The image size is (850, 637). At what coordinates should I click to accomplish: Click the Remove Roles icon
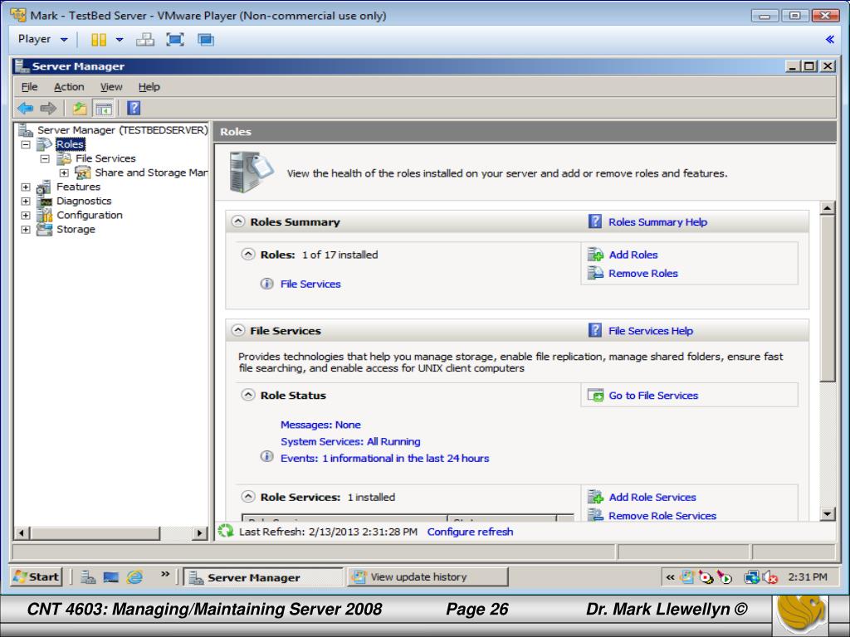(x=595, y=273)
